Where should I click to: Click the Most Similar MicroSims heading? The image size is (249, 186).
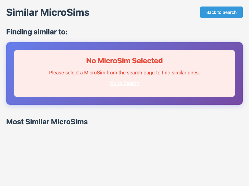[47, 122]
